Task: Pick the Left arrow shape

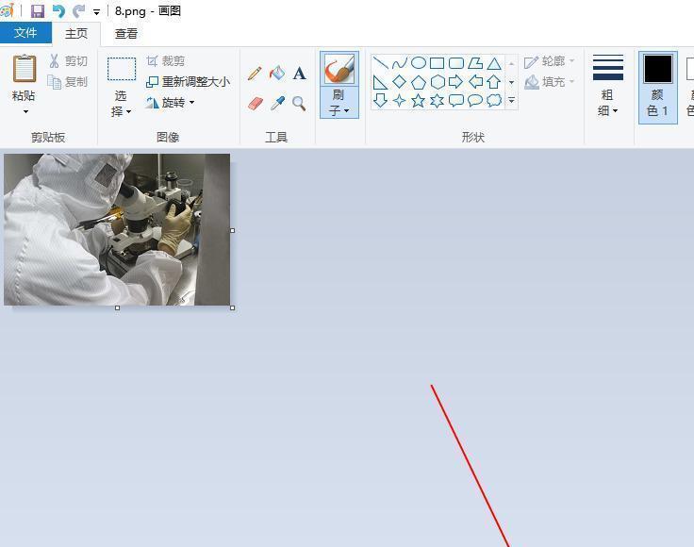Action: point(475,82)
